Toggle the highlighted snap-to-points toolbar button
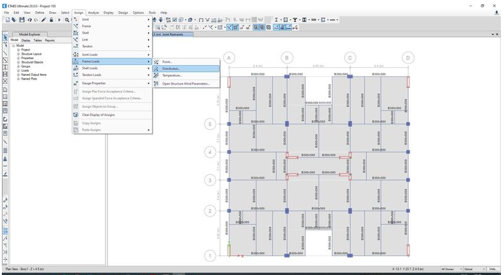 pos(229,28)
